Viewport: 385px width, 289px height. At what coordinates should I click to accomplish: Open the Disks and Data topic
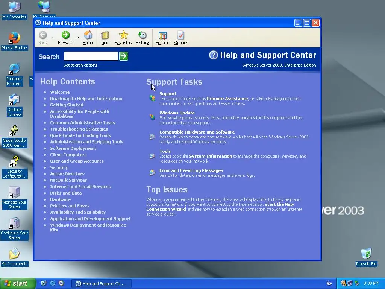click(x=66, y=193)
